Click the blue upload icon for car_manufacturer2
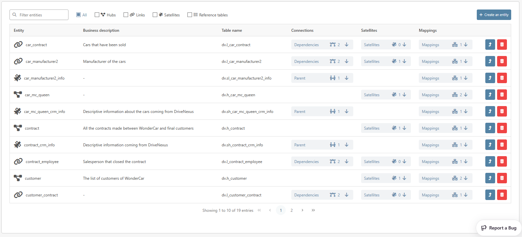 (x=490, y=61)
